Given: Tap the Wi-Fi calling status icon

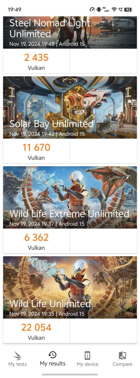Looking at the screenshot, I should [x=120, y=10].
